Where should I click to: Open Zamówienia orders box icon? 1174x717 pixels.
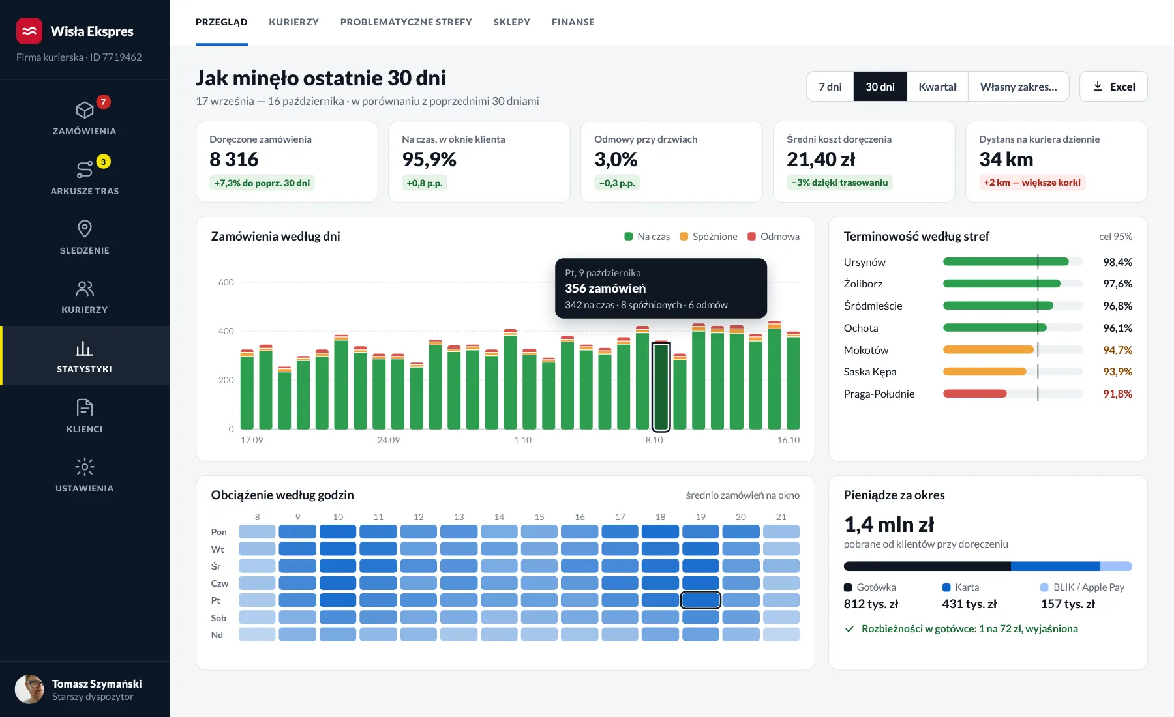pos(85,110)
